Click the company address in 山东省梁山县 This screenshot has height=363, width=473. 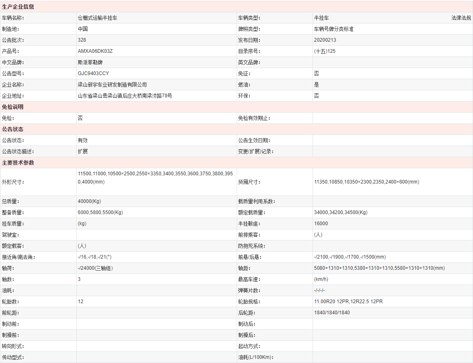click(125, 96)
